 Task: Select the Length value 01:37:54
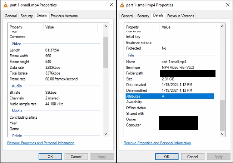click(x=52, y=50)
